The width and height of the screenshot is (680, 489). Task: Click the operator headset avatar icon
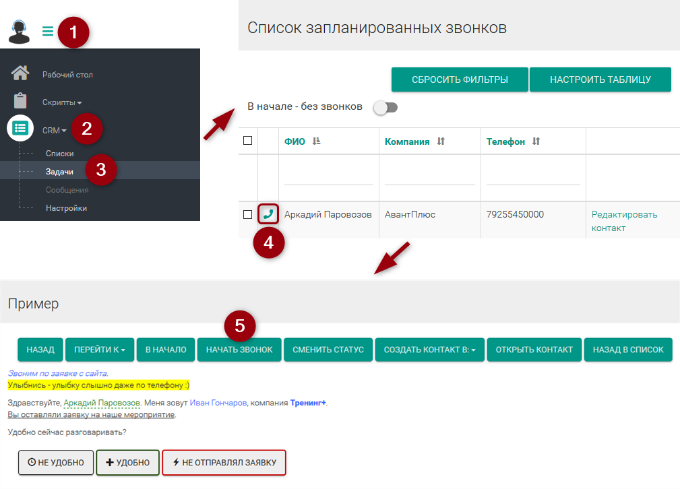[20, 31]
